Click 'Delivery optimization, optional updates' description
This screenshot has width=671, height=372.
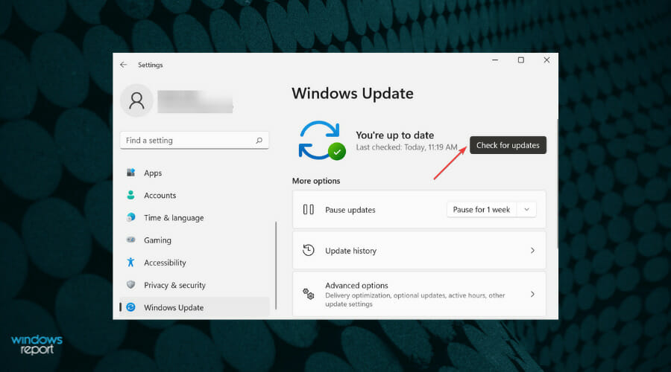[415, 300]
